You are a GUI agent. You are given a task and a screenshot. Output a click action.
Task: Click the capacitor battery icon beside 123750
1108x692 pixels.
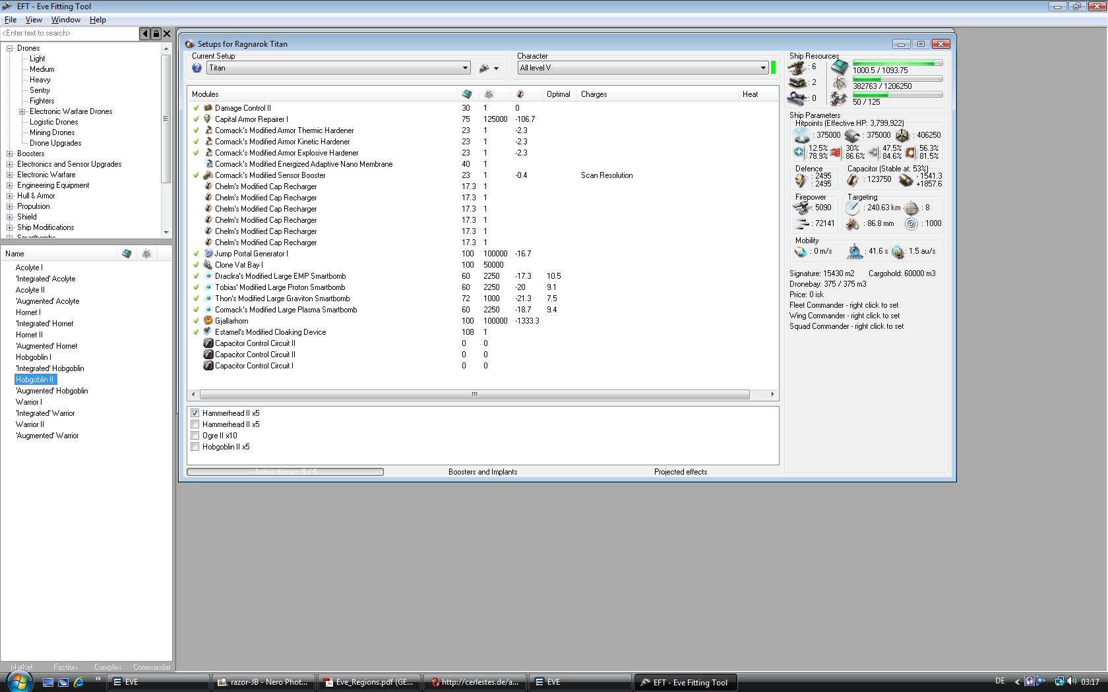pos(853,179)
